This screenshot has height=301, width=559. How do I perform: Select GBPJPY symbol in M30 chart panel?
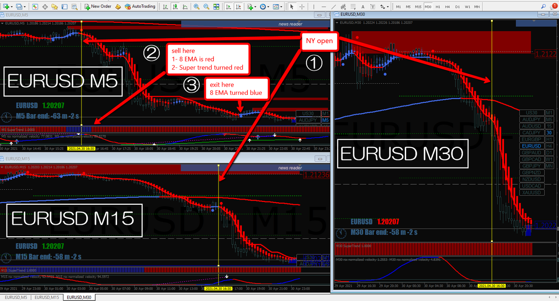tap(532, 166)
